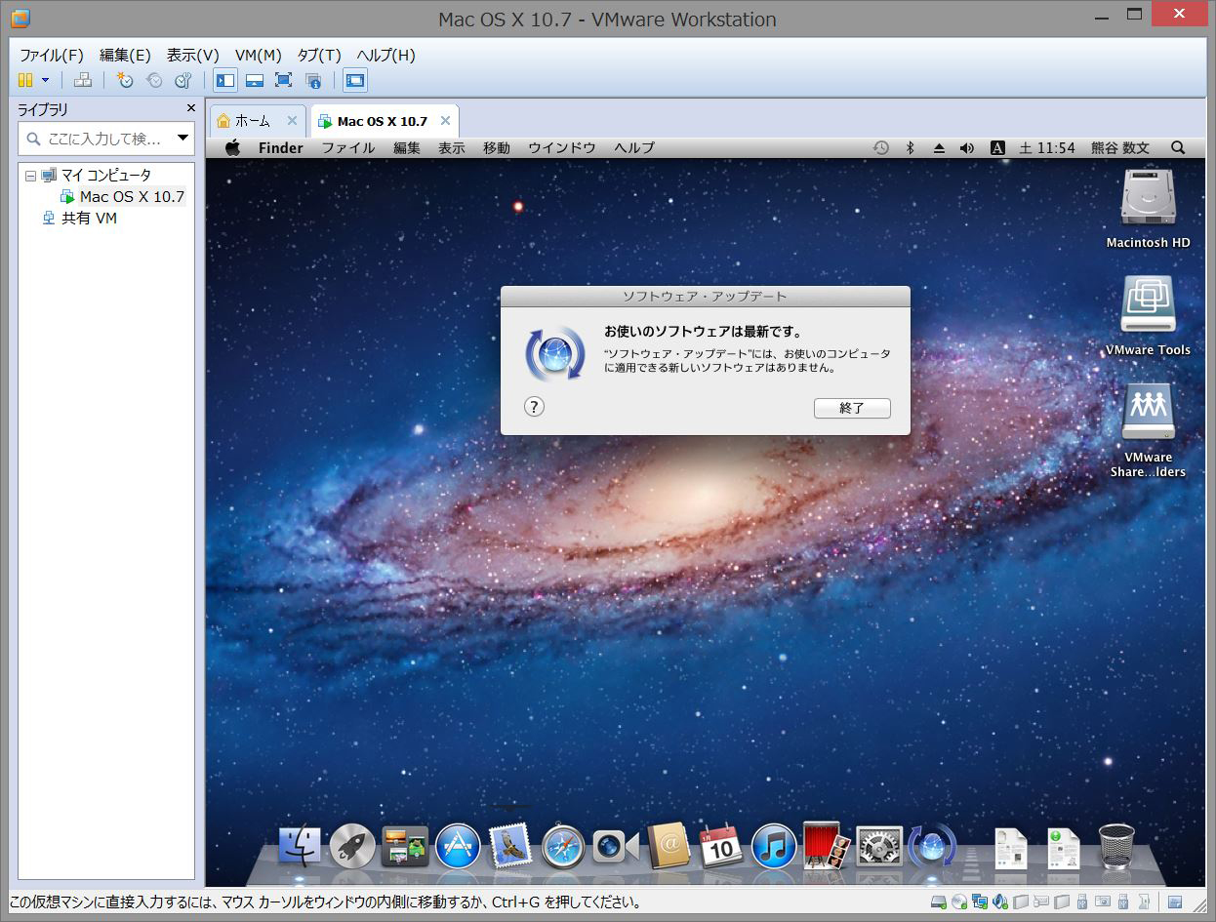
Task: Collapse the マイ コンピュータ tree node
Action: (x=30, y=176)
